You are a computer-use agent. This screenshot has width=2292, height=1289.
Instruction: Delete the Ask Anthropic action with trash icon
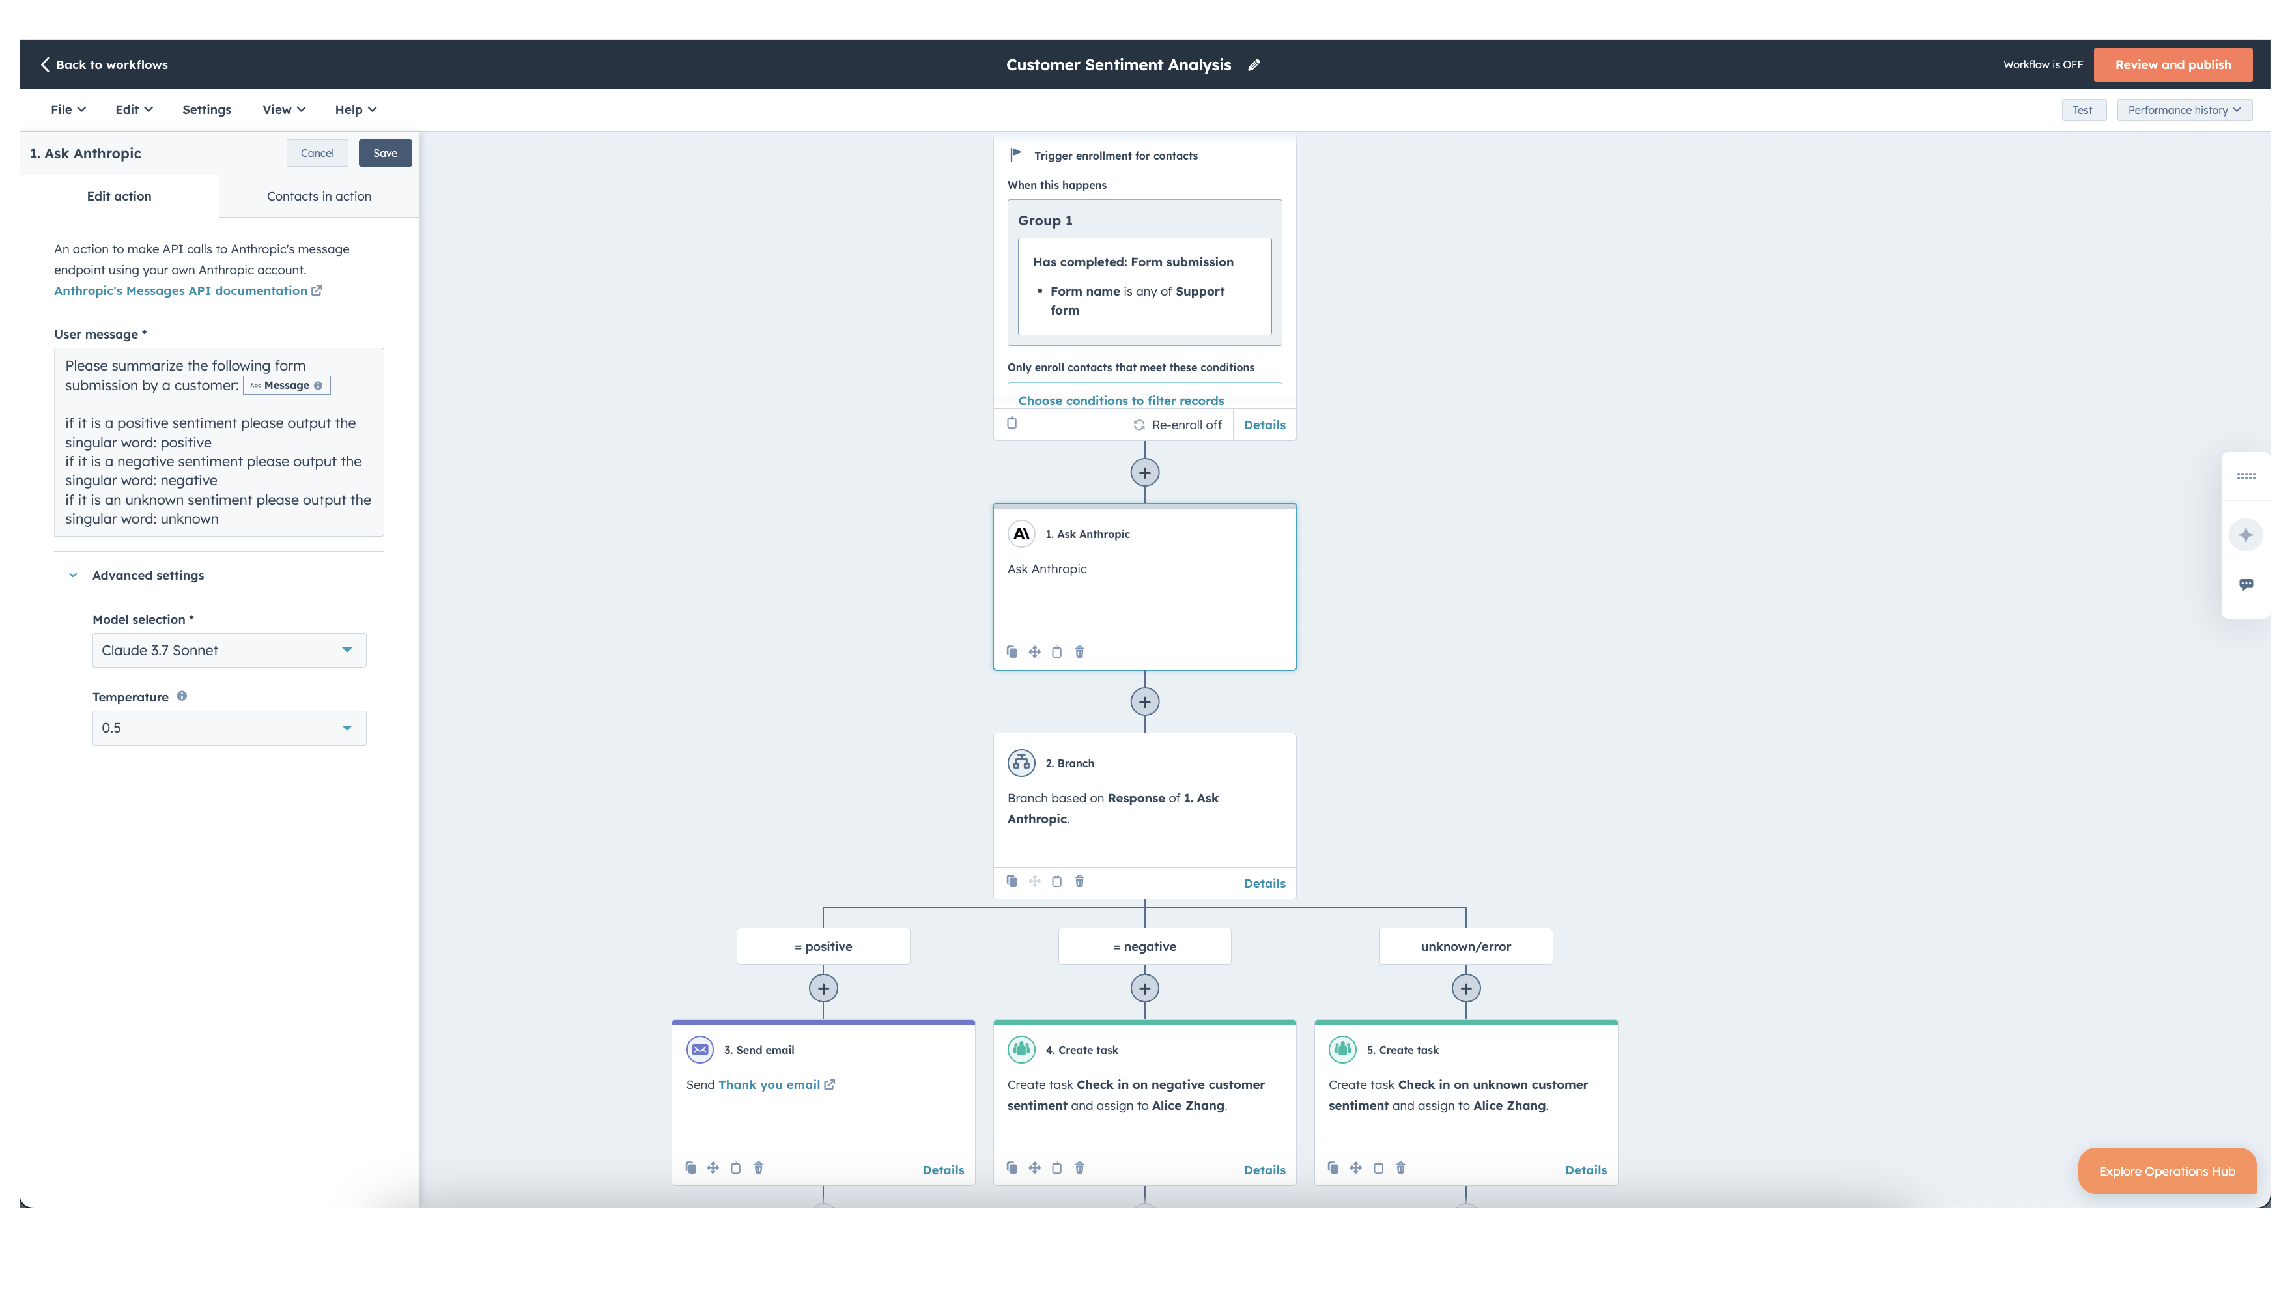point(1079,652)
